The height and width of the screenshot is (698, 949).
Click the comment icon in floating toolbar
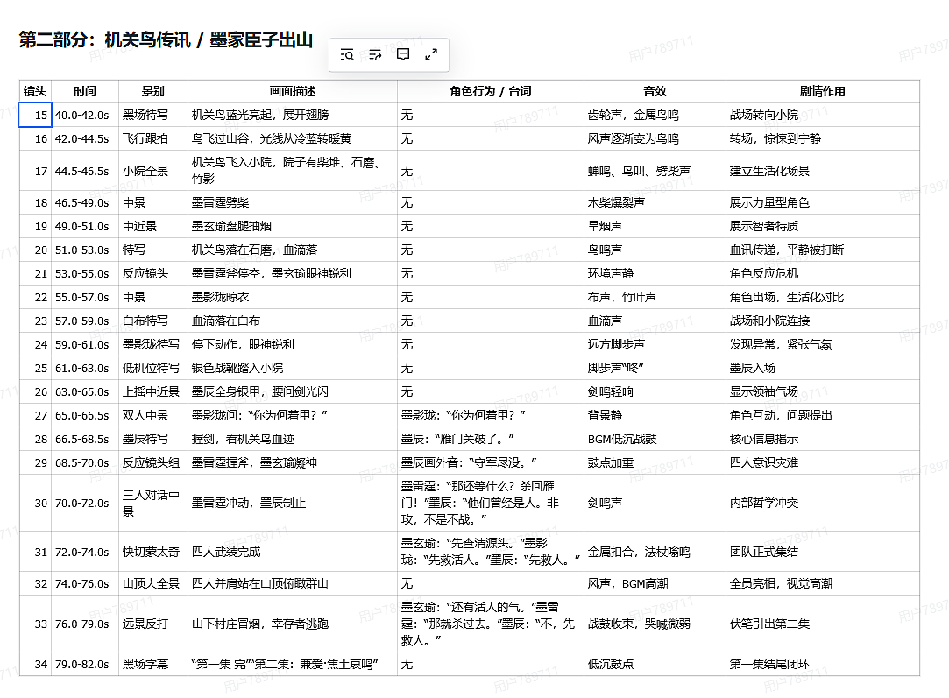[x=402, y=54]
